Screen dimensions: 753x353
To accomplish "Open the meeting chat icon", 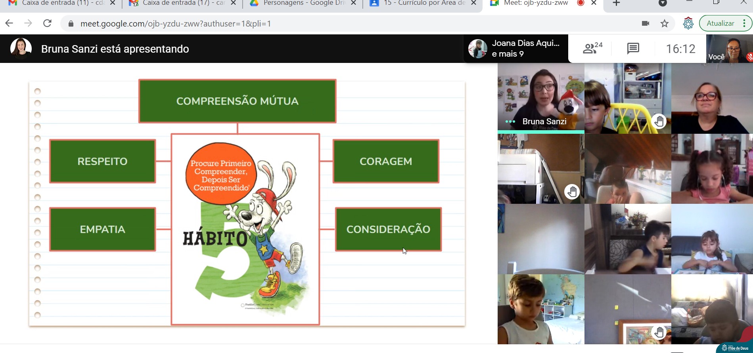I will click(633, 48).
